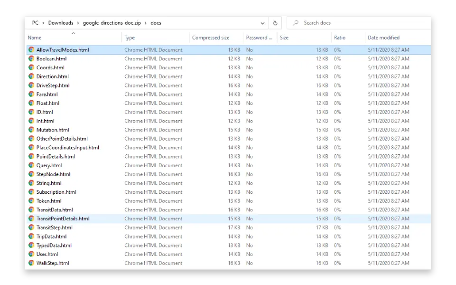
Task: Select the Subscription.html file name
Action: pyautogui.click(x=56, y=192)
